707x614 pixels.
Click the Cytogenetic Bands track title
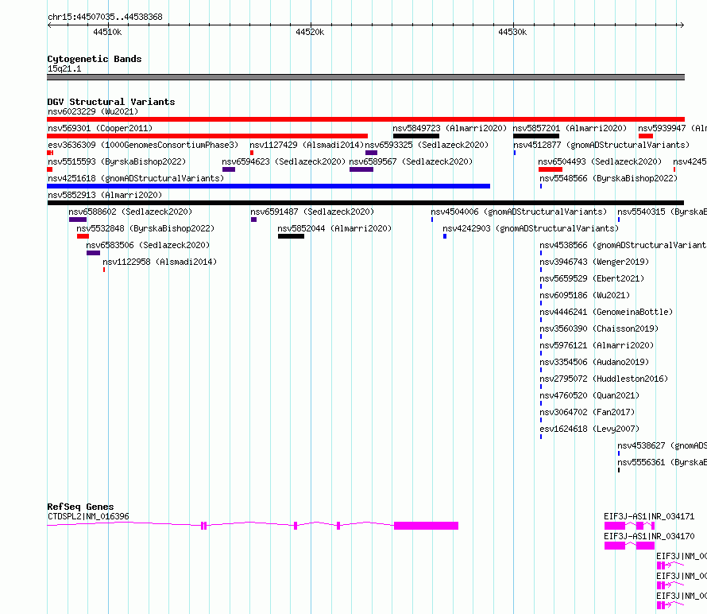point(95,59)
